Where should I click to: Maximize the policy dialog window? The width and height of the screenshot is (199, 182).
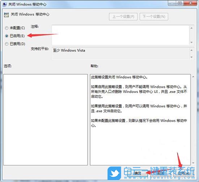[180, 3]
